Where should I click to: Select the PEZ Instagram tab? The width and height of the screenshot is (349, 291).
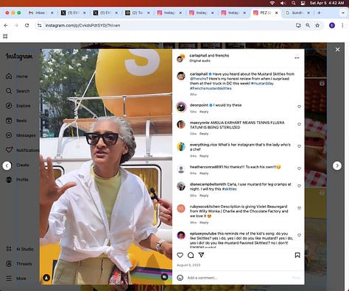tap(266, 12)
